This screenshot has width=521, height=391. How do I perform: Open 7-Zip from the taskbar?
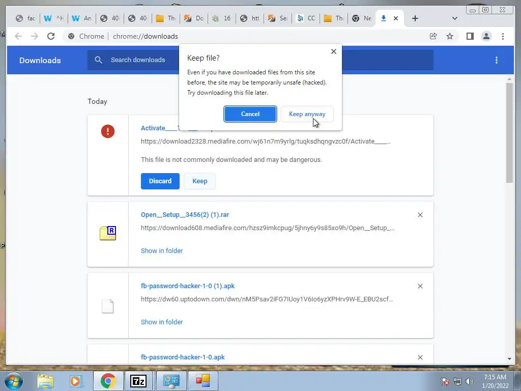tap(138, 381)
